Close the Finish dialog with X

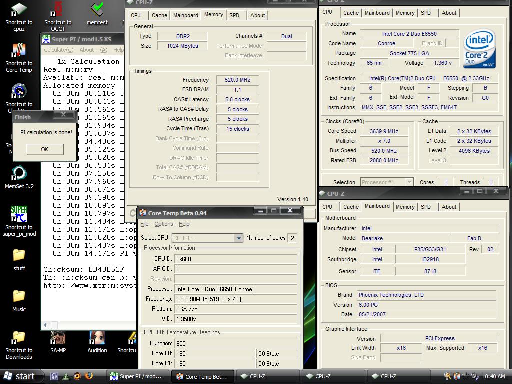tap(64, 114)
